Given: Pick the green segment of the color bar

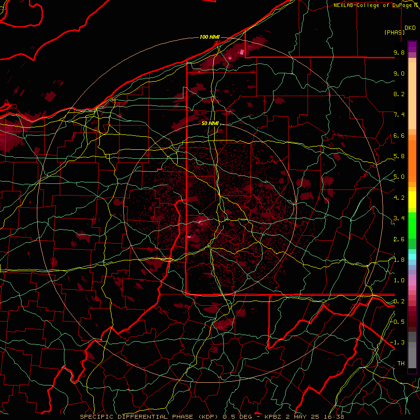Looking at the screenshot, I should coord(412,225).
